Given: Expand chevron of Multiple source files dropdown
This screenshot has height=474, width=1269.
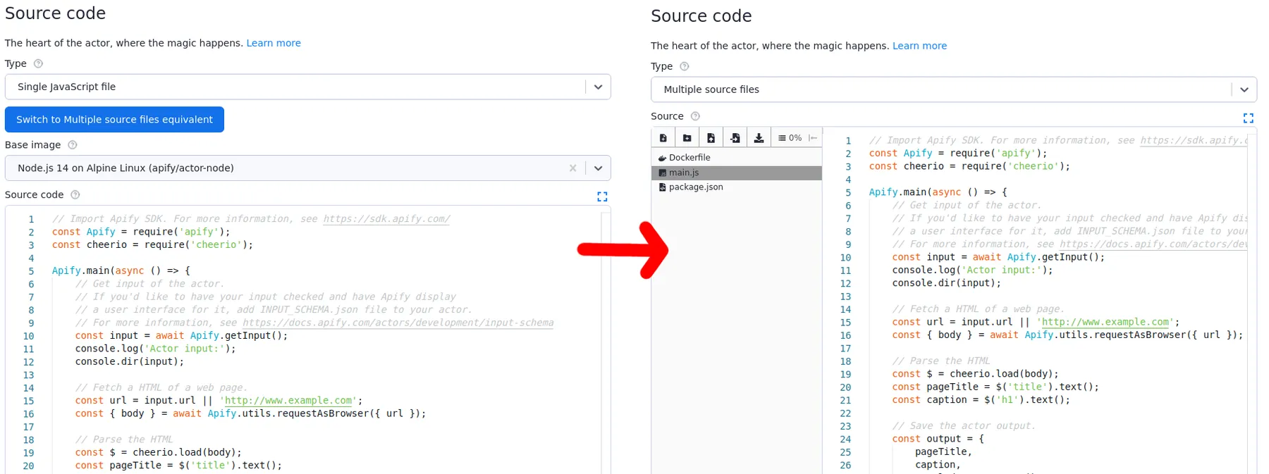Looking at the screenshot, I should 1244,89.
